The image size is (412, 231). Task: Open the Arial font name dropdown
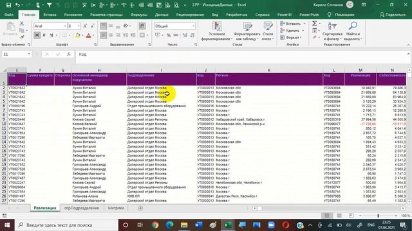coord(65,26)
